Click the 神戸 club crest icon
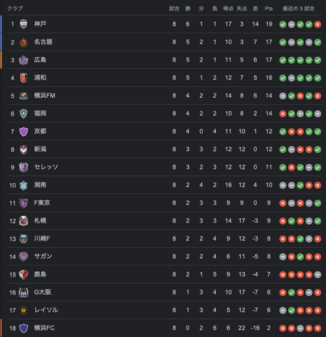 pyautogui.click(x=23, y=24)
